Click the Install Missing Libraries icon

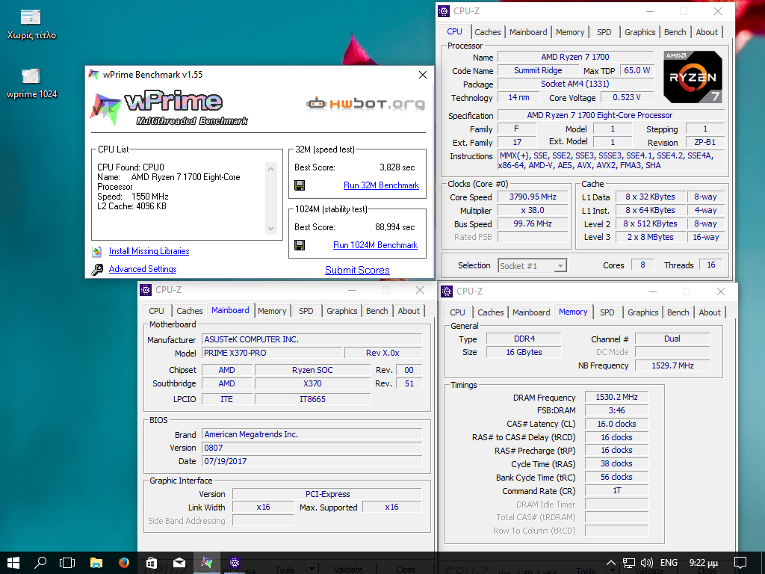[97, 251]
